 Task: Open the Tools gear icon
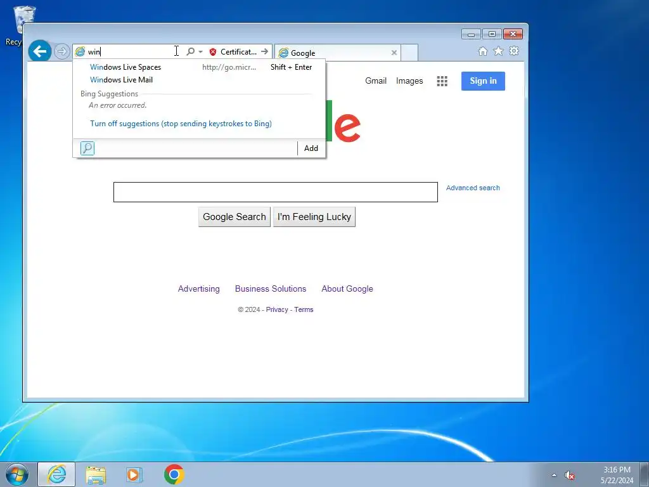pyautogui.click(x=514, y=51)
